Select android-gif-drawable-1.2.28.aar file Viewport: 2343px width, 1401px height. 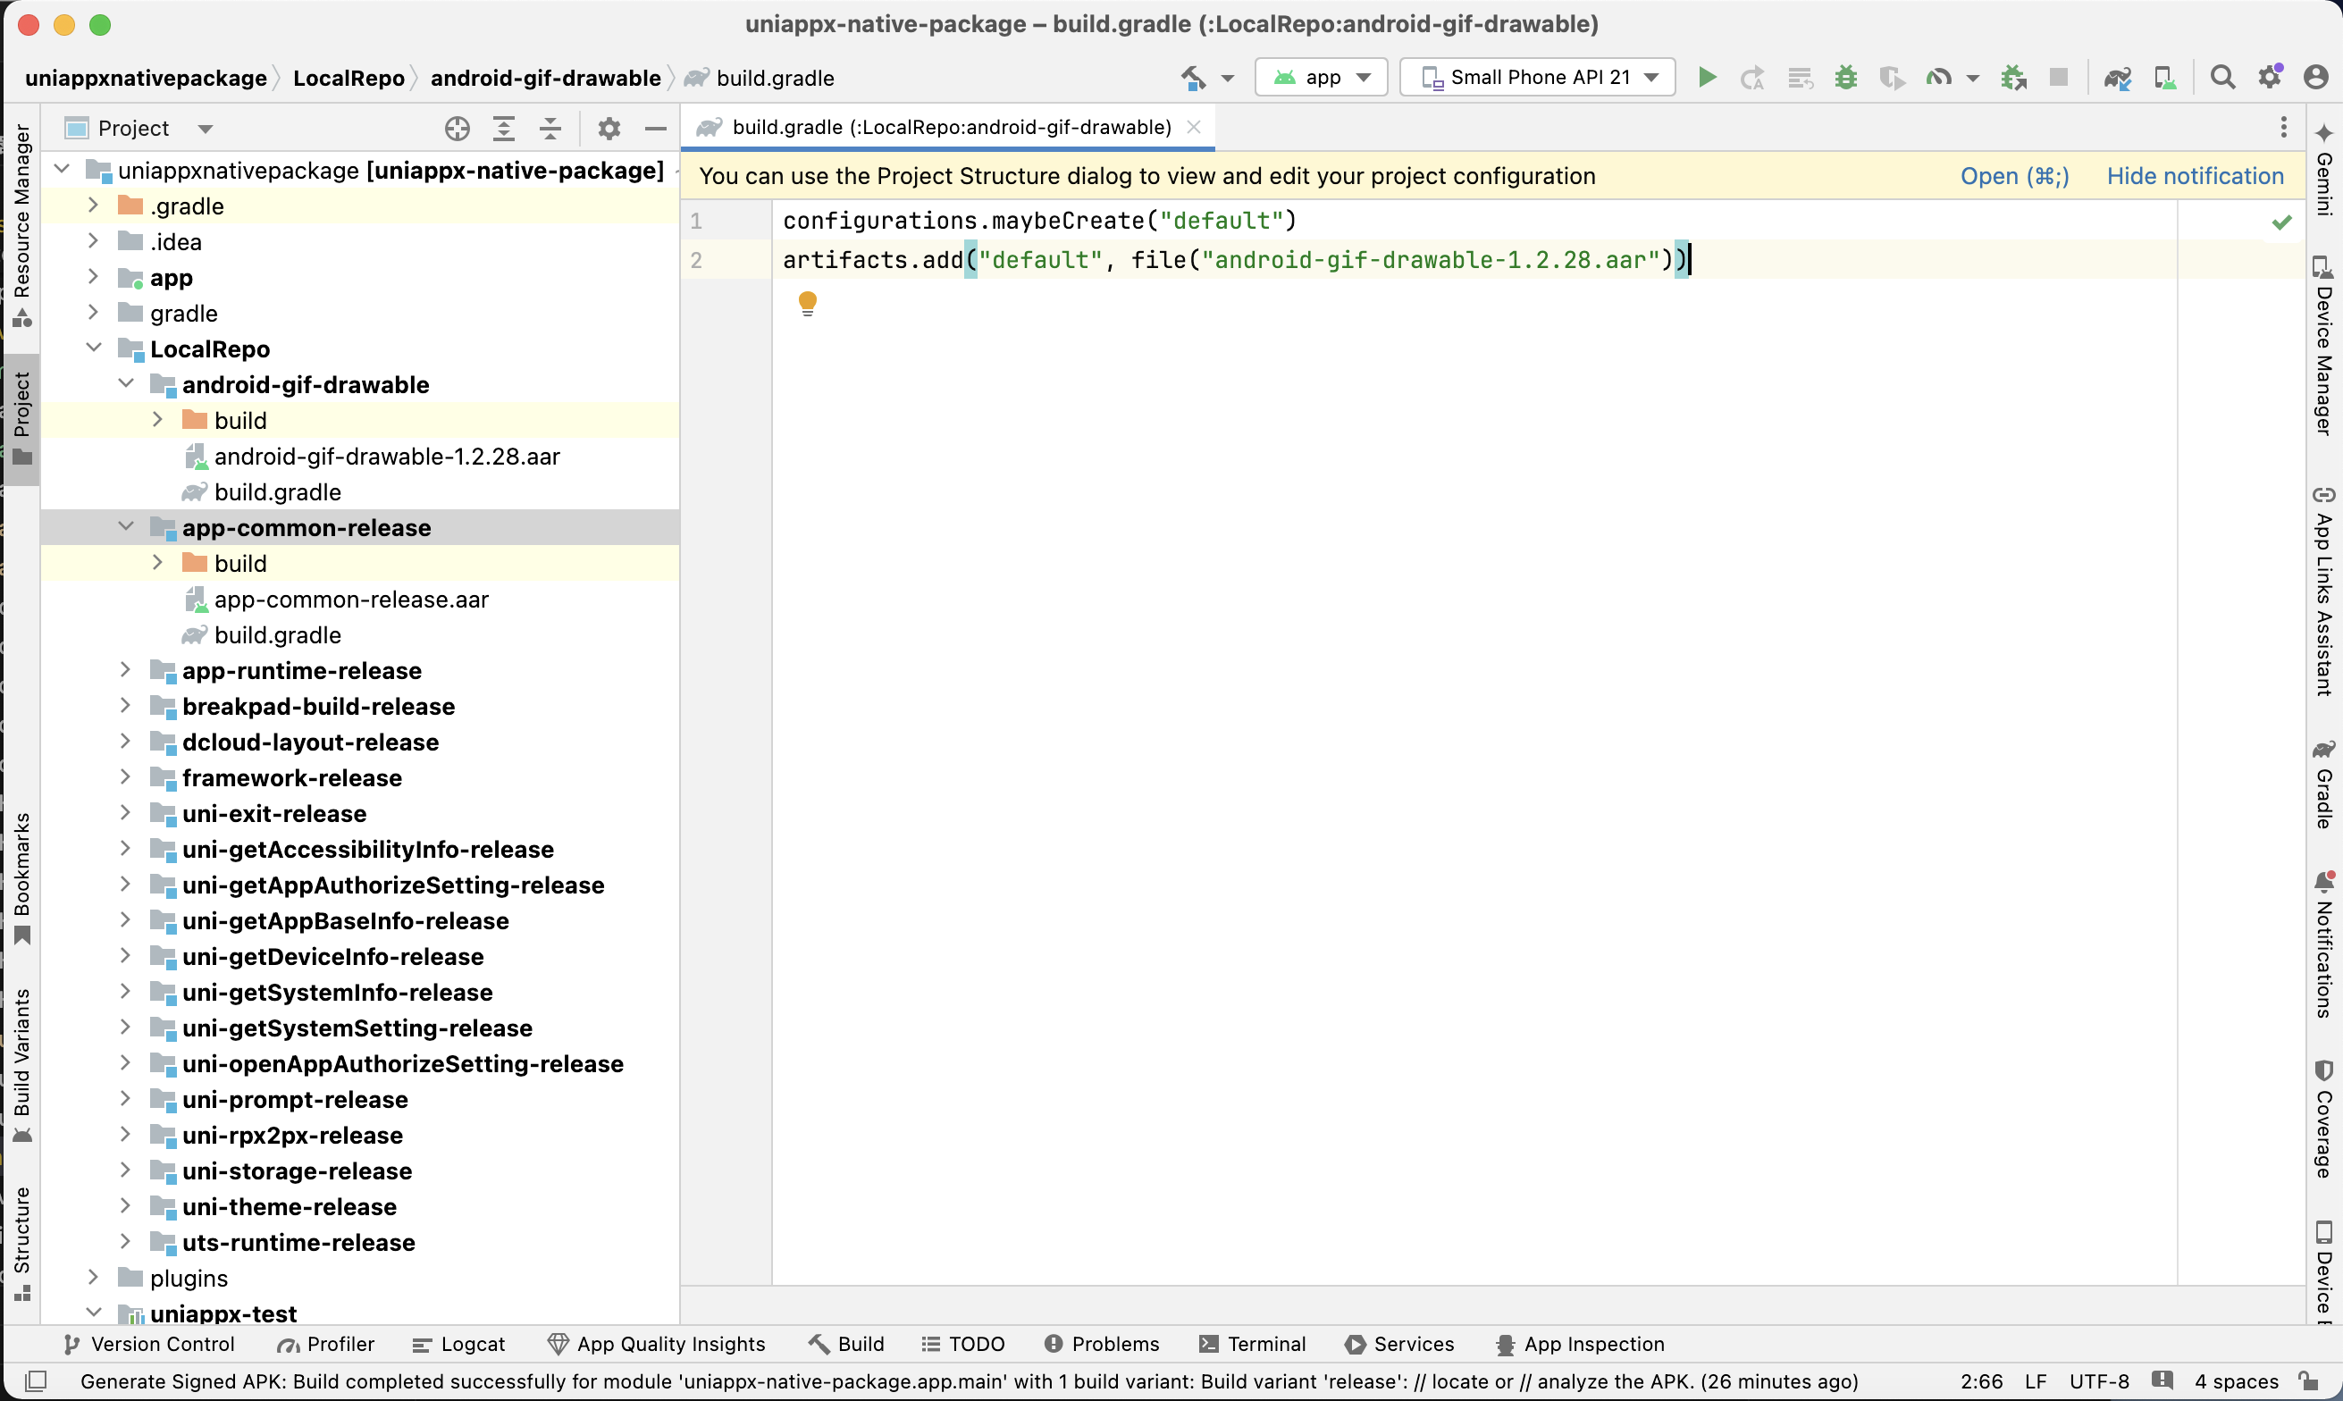[x=387, y=456]
